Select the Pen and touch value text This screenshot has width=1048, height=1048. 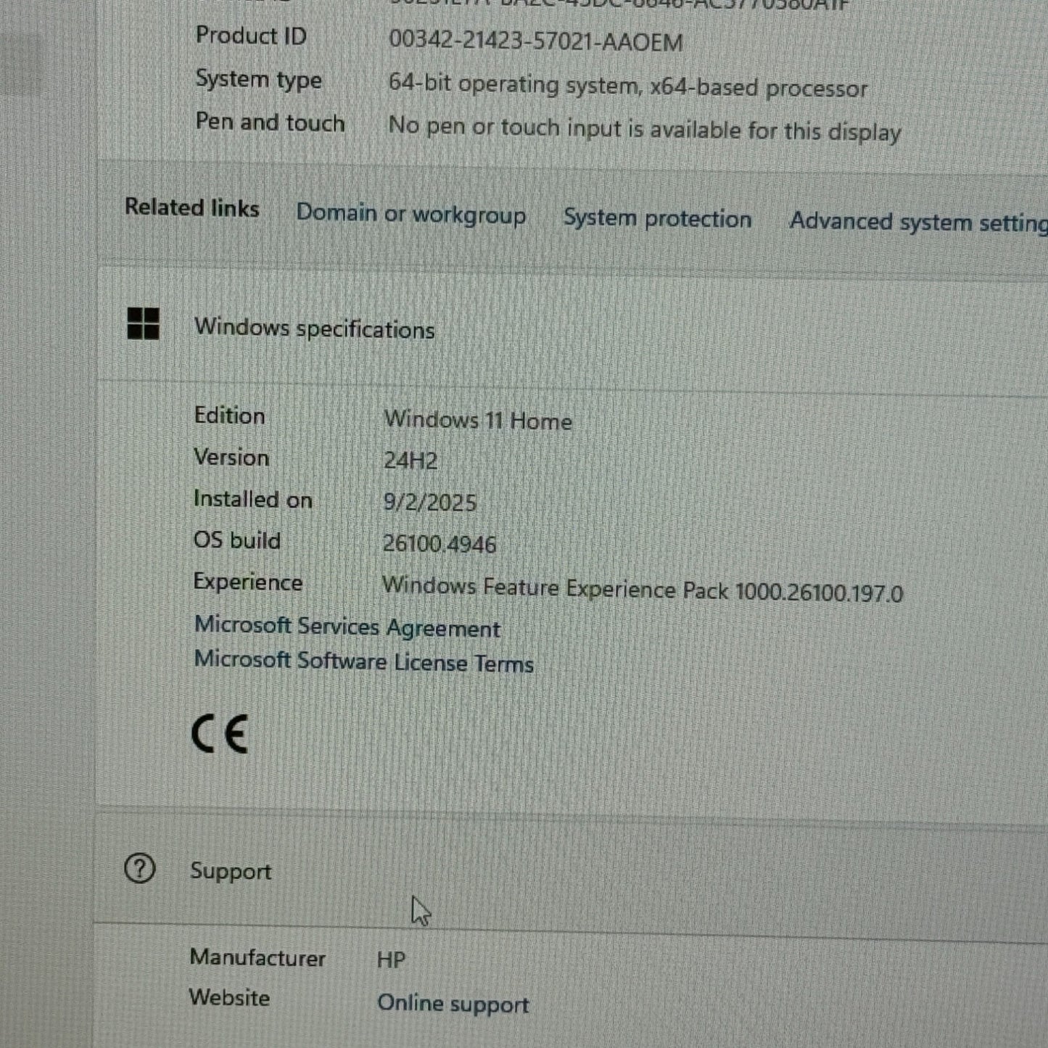tap(645, 129)
